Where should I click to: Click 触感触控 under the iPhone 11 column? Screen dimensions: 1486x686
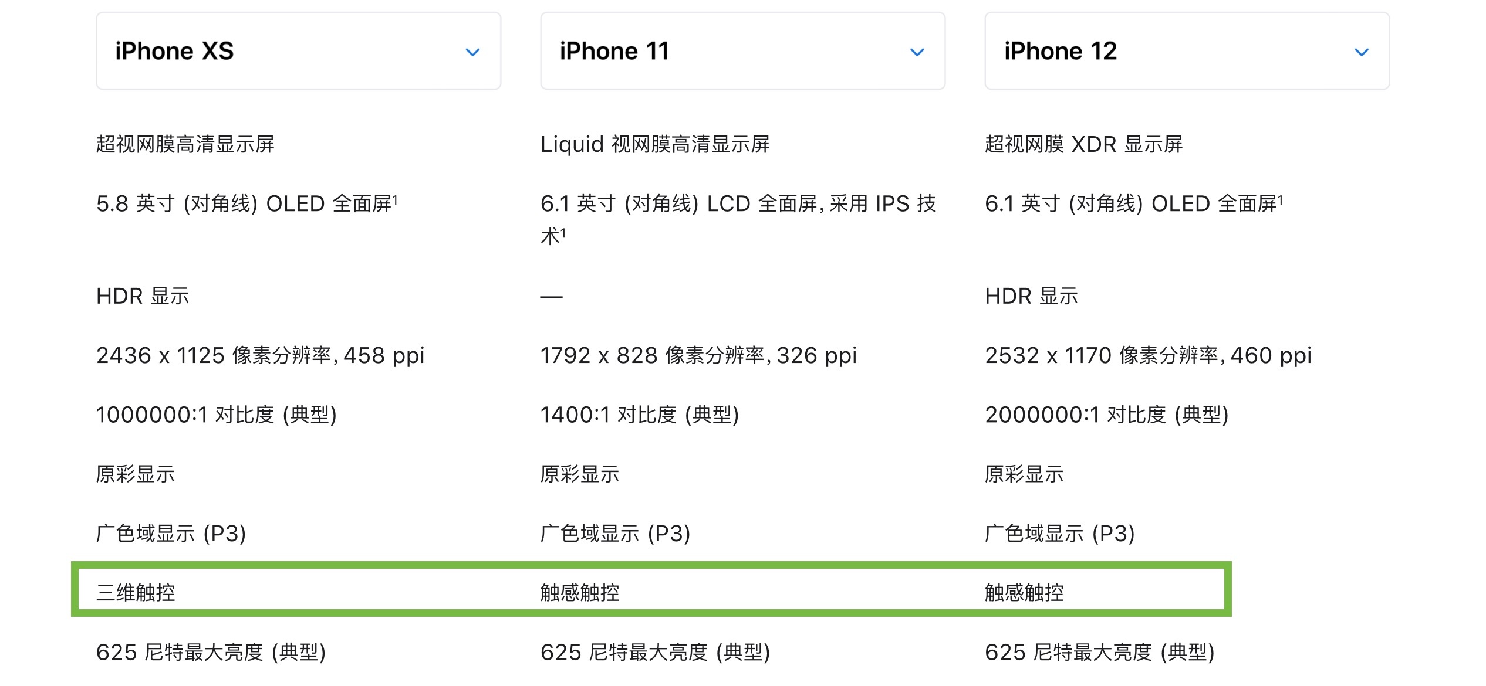point(580,592)
